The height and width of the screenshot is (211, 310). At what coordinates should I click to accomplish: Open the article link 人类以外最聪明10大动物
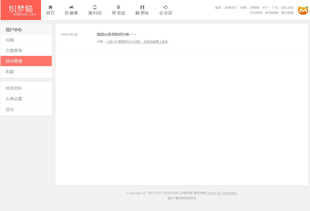(x=137, y=42)
